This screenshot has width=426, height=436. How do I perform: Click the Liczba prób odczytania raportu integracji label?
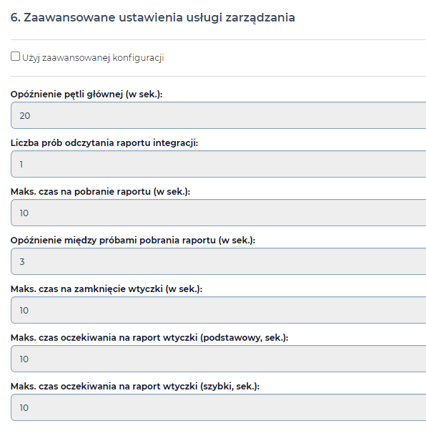[x=104, y=143]
